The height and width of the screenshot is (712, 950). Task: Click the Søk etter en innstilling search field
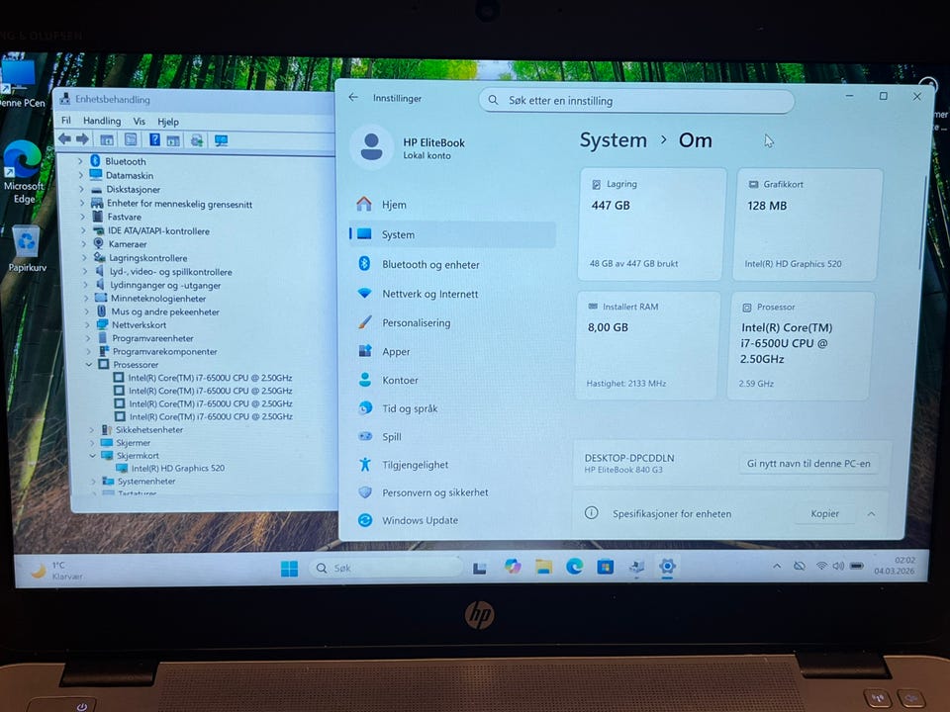[636, 101]
